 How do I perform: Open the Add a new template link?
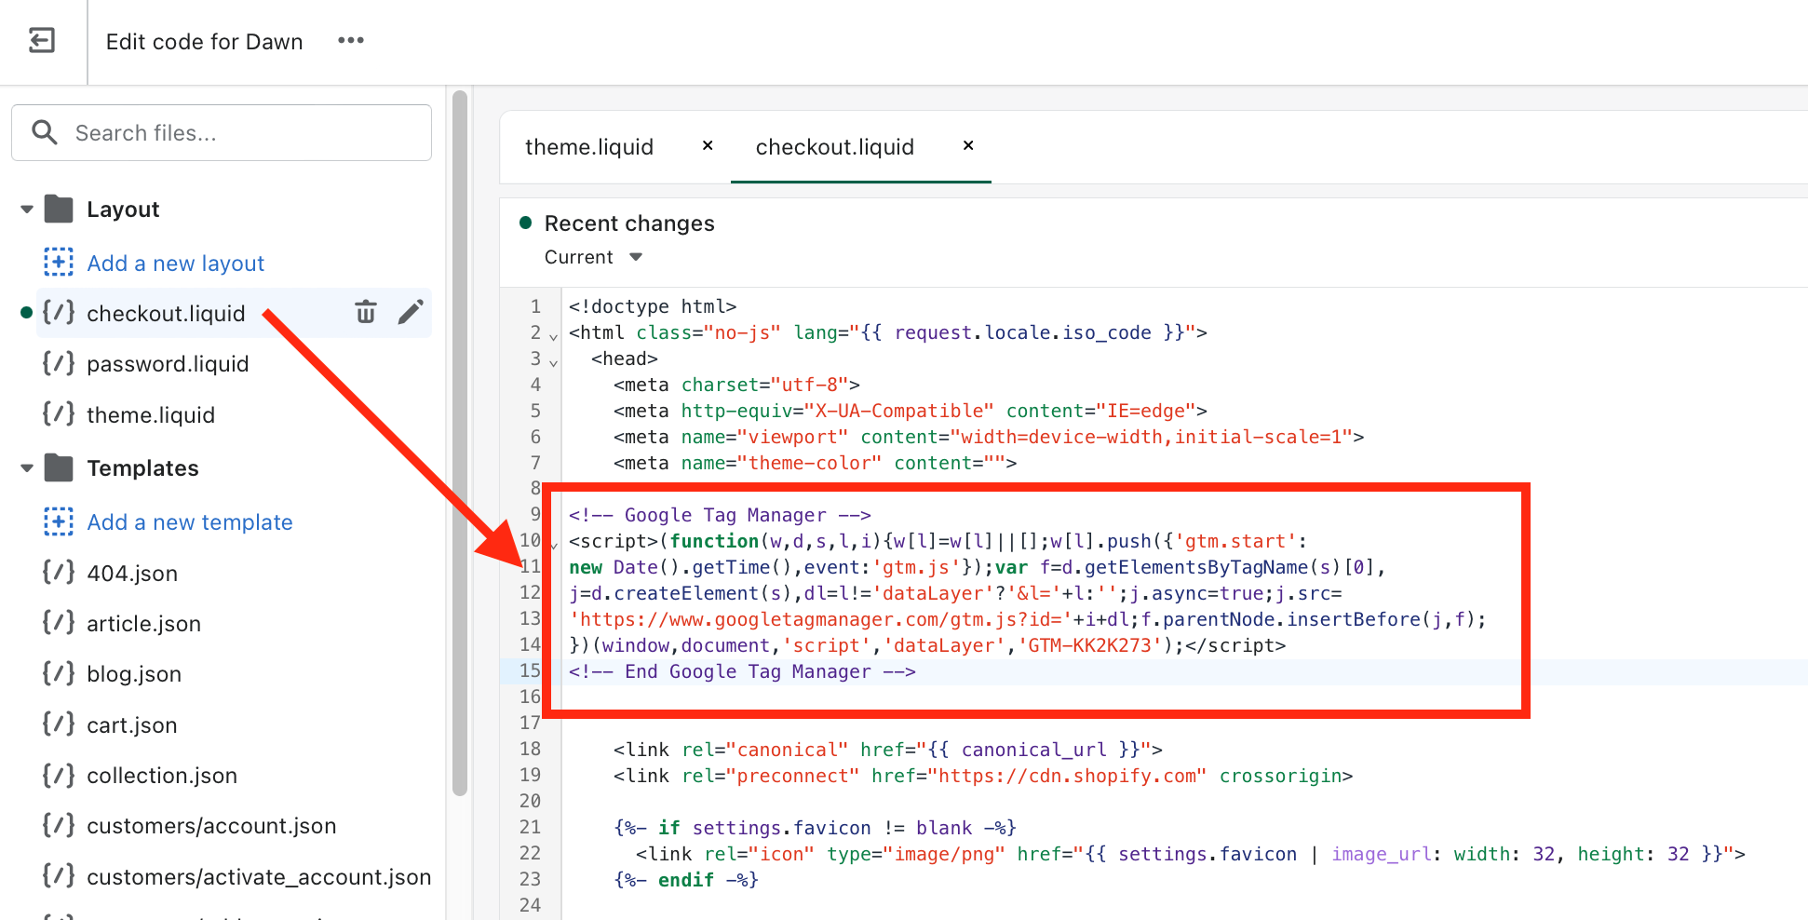190,522
